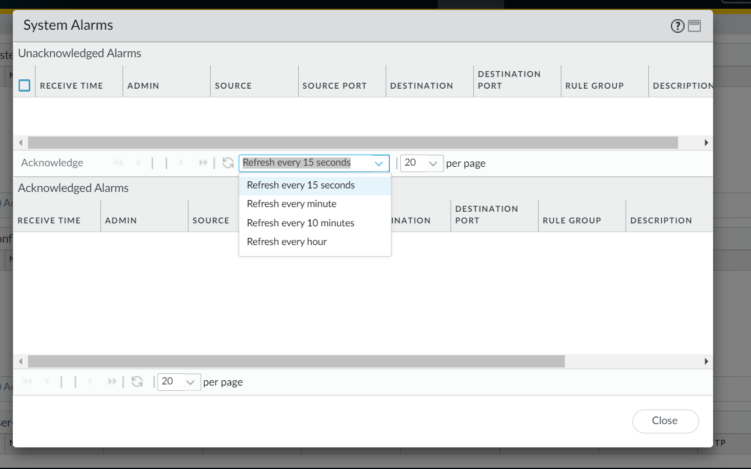
Task: Go to last page of Acknowledged Alarms
Action: pos(112,382)
